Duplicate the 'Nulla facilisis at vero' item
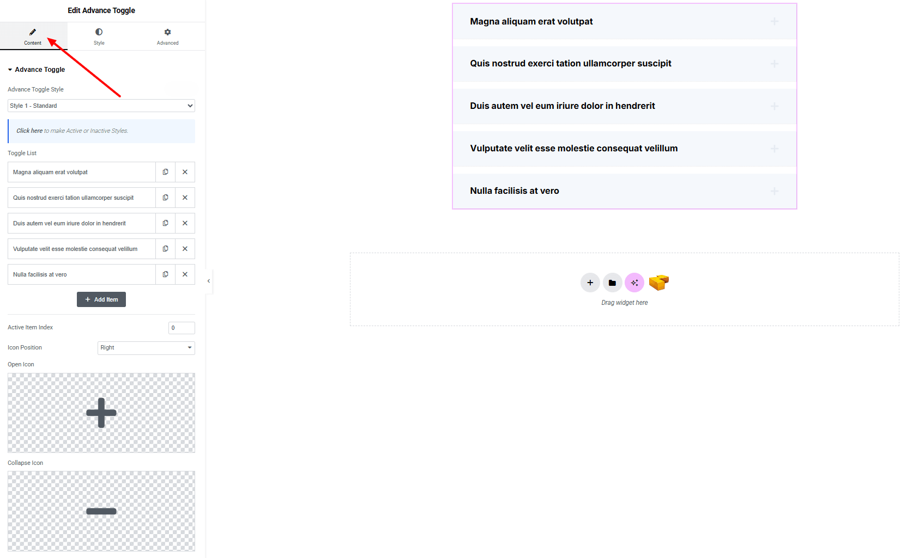 point(165,274)
